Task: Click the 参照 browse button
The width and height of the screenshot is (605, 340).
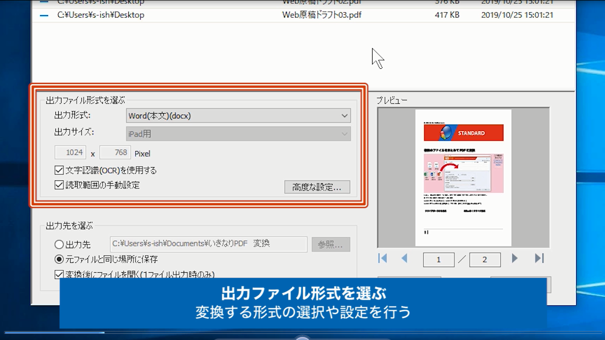Action: 330,244
